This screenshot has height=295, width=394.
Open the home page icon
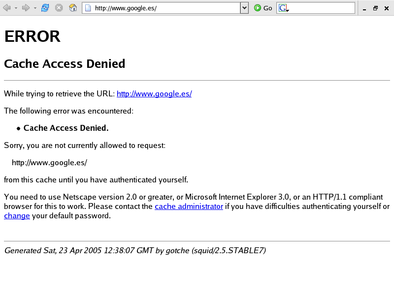[x=73, y=8]
